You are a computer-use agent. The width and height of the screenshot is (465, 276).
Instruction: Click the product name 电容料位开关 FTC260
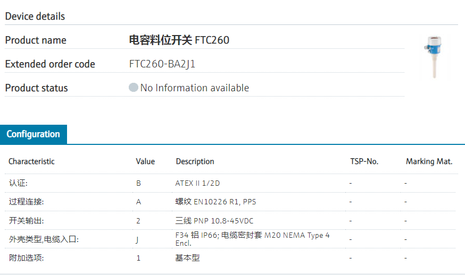(179, 40)
